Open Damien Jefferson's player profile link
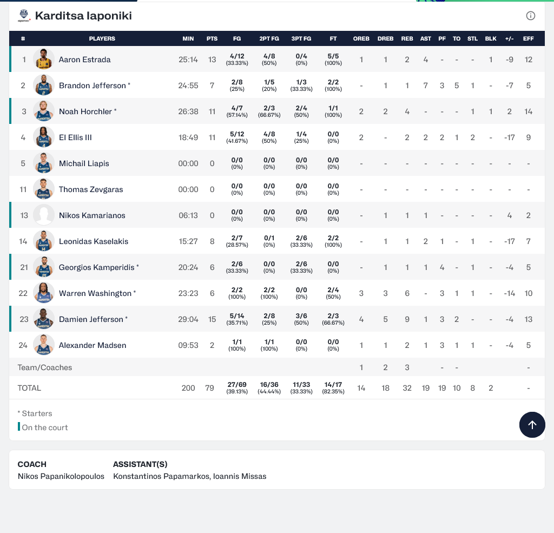The width and height of the screenshot is (554, 533). click(91, 319)
